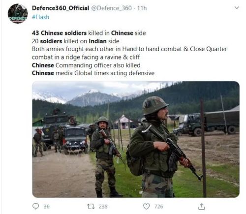Click the 'Hand to hand combat' sentence
The image size is (246, 214).
(x=129, y=49)
